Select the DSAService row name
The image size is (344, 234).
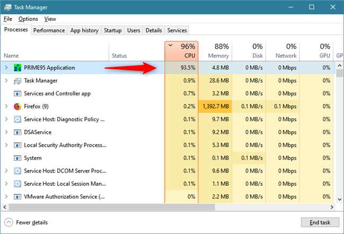point(38,132)
